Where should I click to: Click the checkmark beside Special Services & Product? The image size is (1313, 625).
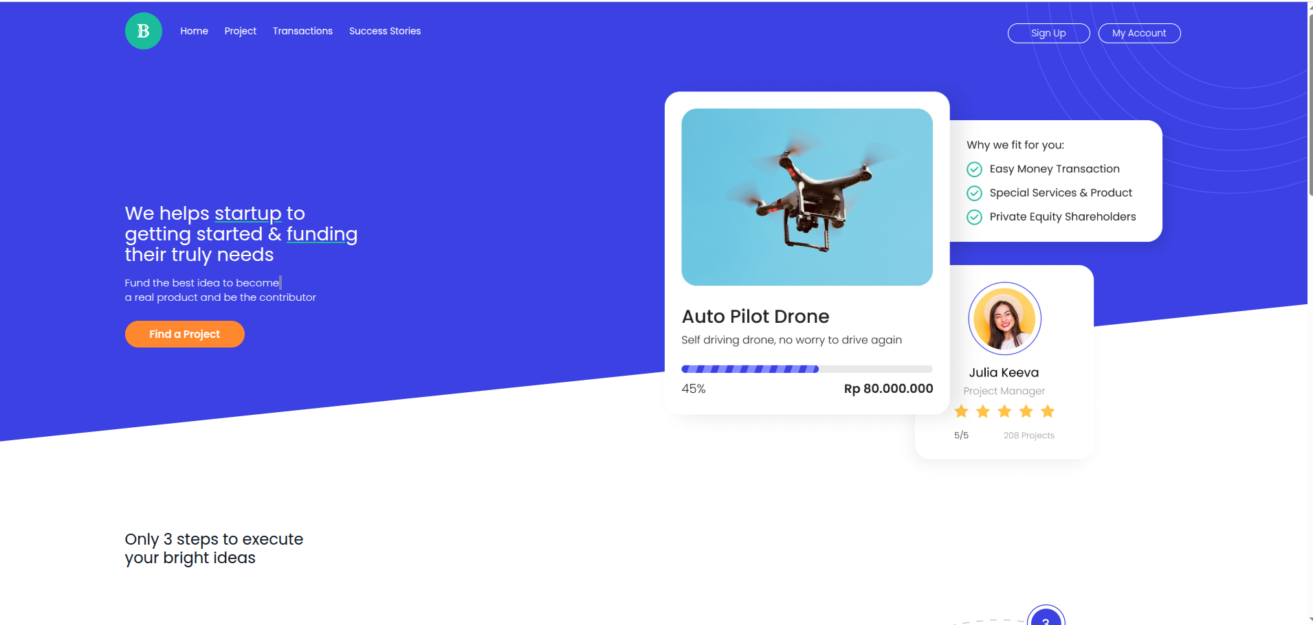(x=974, y=193)
